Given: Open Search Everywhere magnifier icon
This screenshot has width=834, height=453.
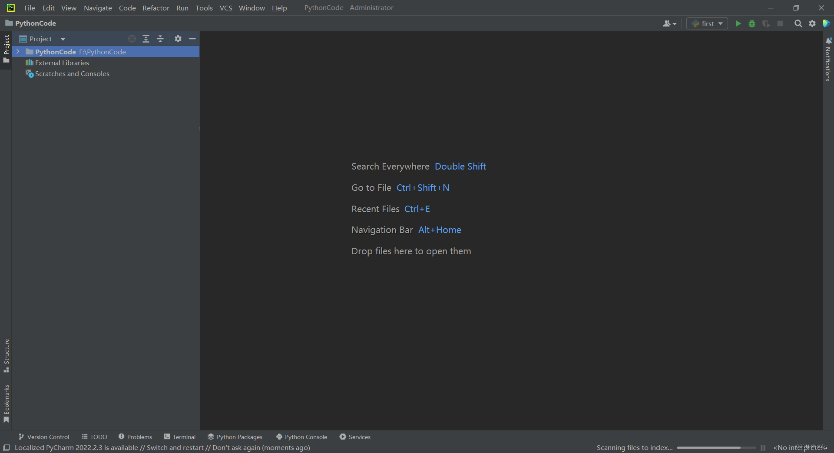Looking at the screenshot, I should coord(798,23).
